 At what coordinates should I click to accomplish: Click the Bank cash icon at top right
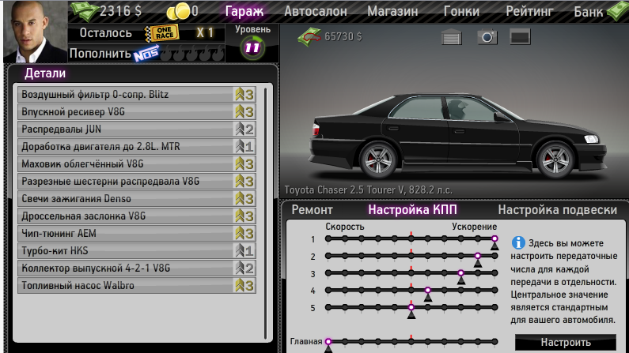click(618, 11)
